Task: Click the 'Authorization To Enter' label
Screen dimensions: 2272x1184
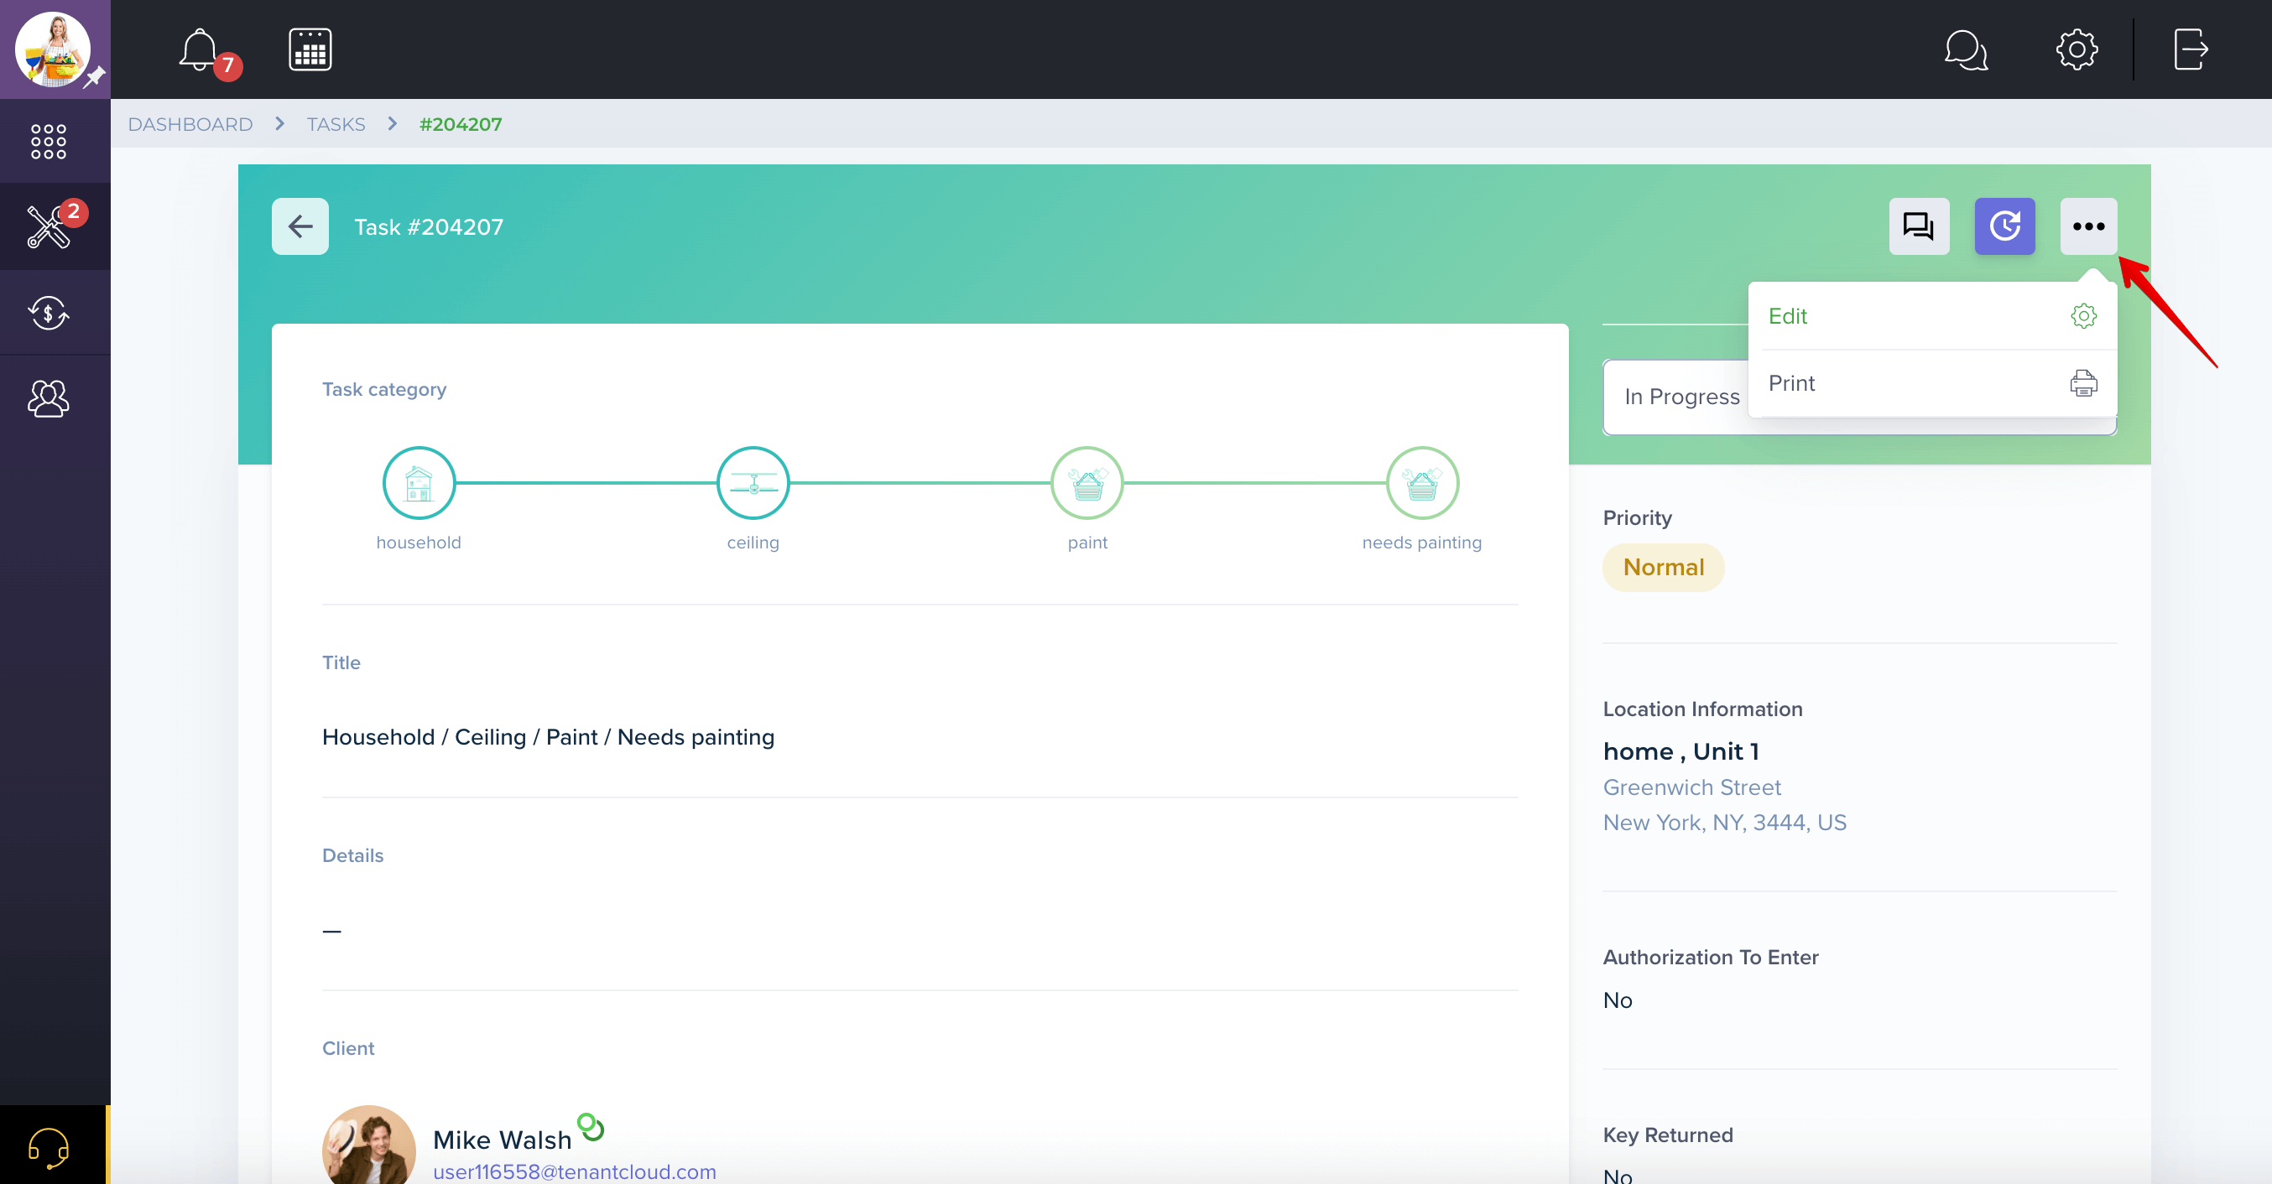Action: [1710, 958]
